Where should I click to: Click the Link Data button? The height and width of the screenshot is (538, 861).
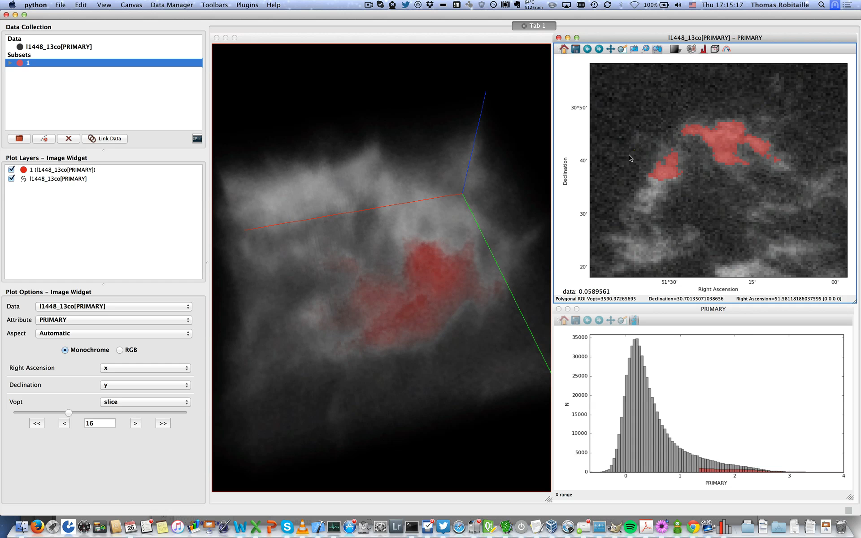click(104, 139)
